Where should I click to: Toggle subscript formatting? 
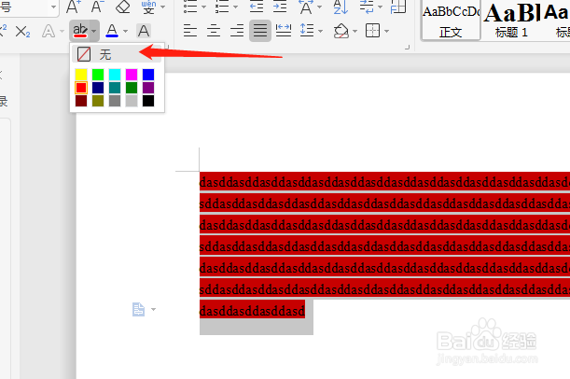pos(22,32)
